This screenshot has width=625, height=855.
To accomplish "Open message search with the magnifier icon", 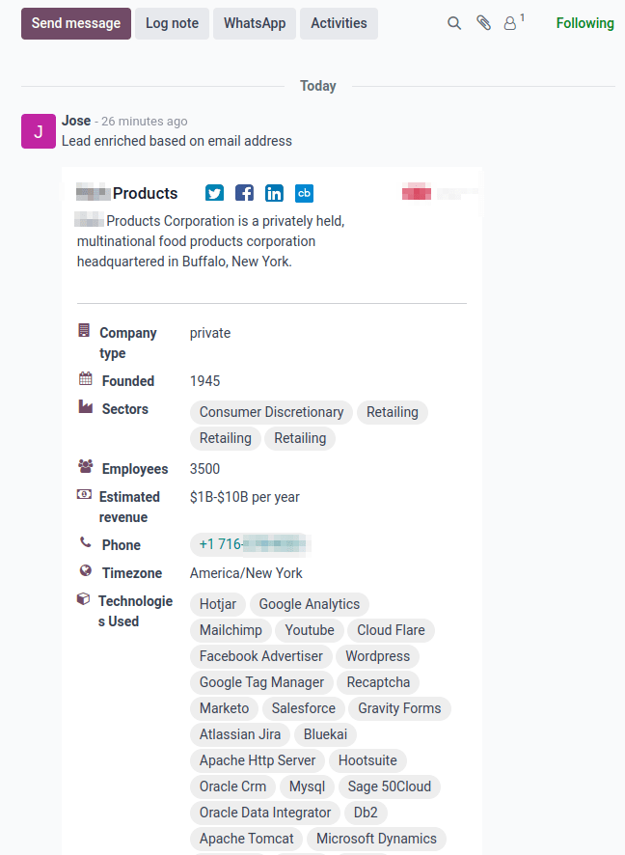I will coord(453,22).
